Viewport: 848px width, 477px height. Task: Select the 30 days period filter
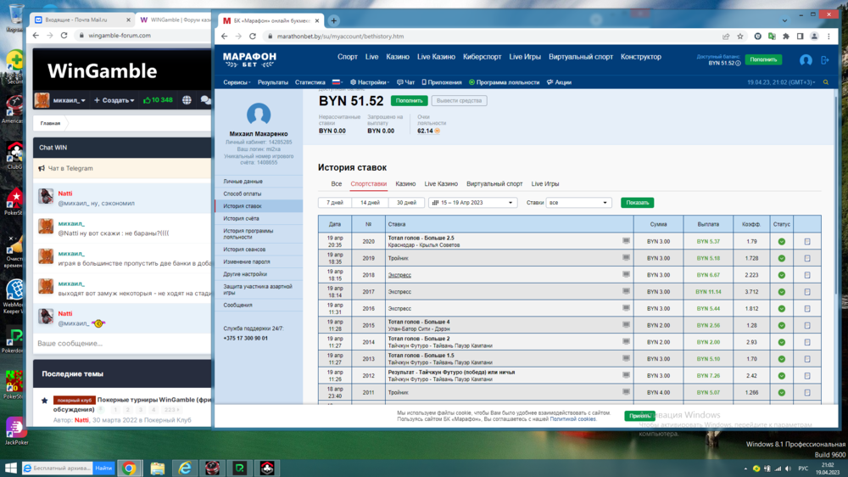click(406, 203)
